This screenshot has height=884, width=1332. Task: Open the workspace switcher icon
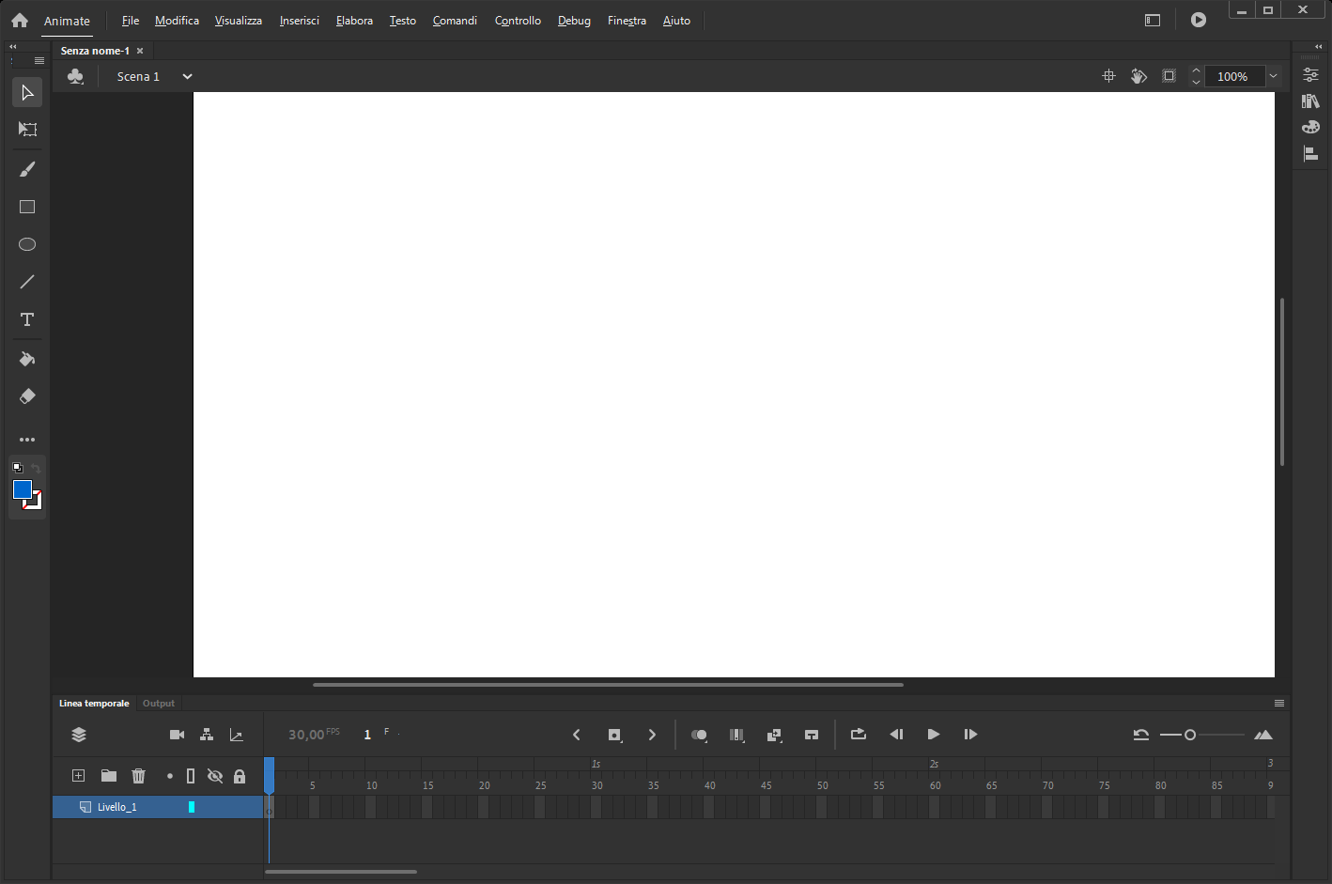pos(1153,20)
